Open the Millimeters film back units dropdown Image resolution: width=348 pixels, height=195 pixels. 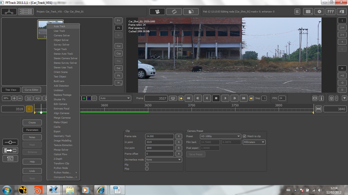[x=254, y=142]
